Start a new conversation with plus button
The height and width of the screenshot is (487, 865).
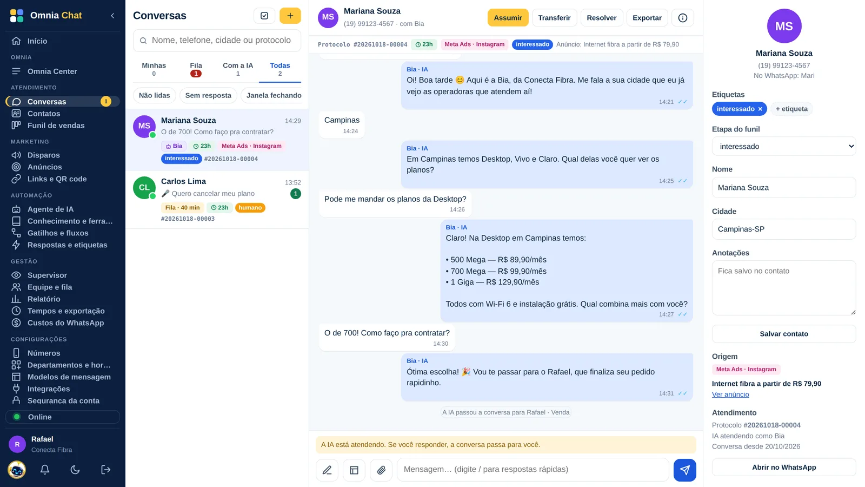290,16
